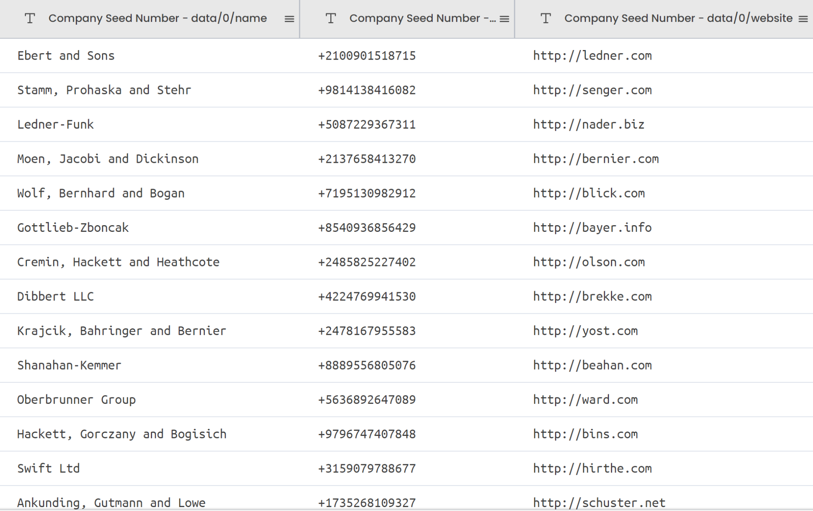Screen dimensions: 813x511
Task: Click the Dibbert LLC cell
Action: tap(56, 296)
